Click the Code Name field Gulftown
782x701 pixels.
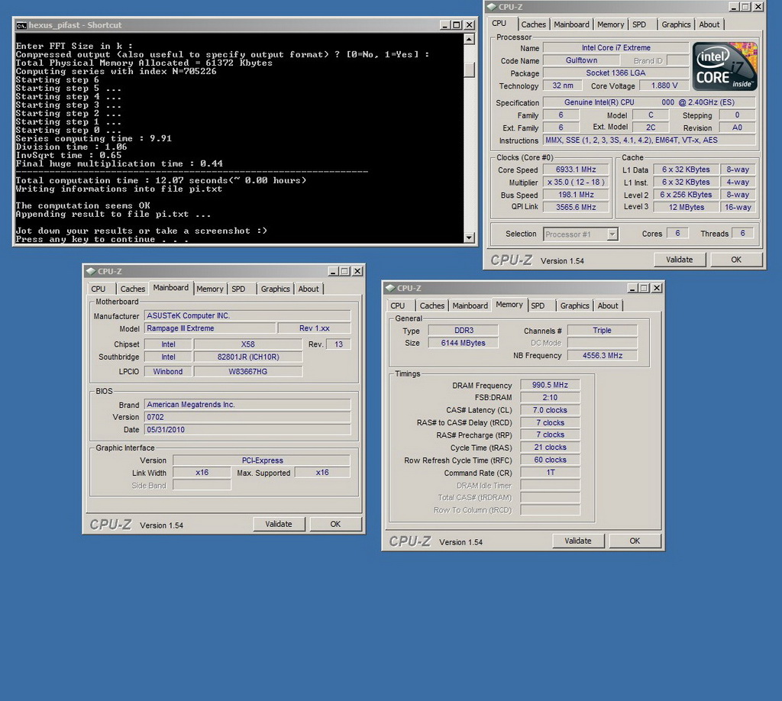[581, 60]
